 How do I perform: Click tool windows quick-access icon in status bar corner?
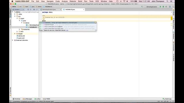(11, 101)
